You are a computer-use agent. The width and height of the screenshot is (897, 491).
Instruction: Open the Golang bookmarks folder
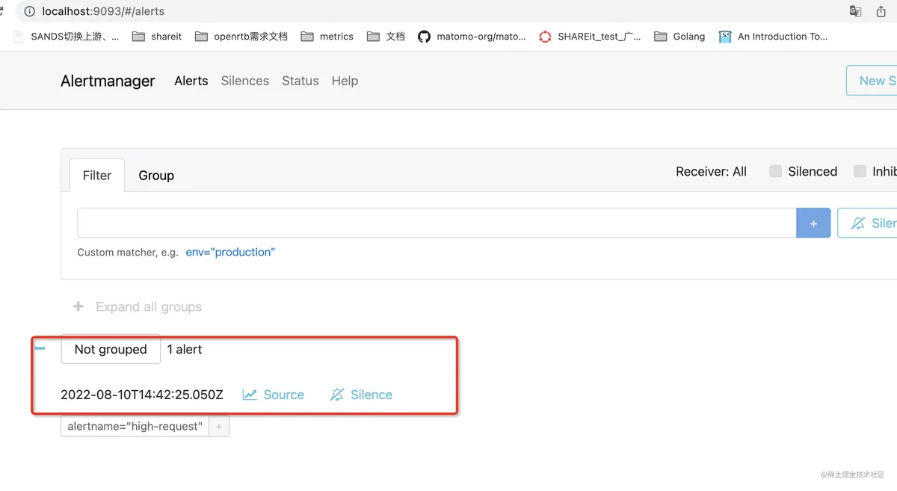pyautogui.click(x=679, y=37)
